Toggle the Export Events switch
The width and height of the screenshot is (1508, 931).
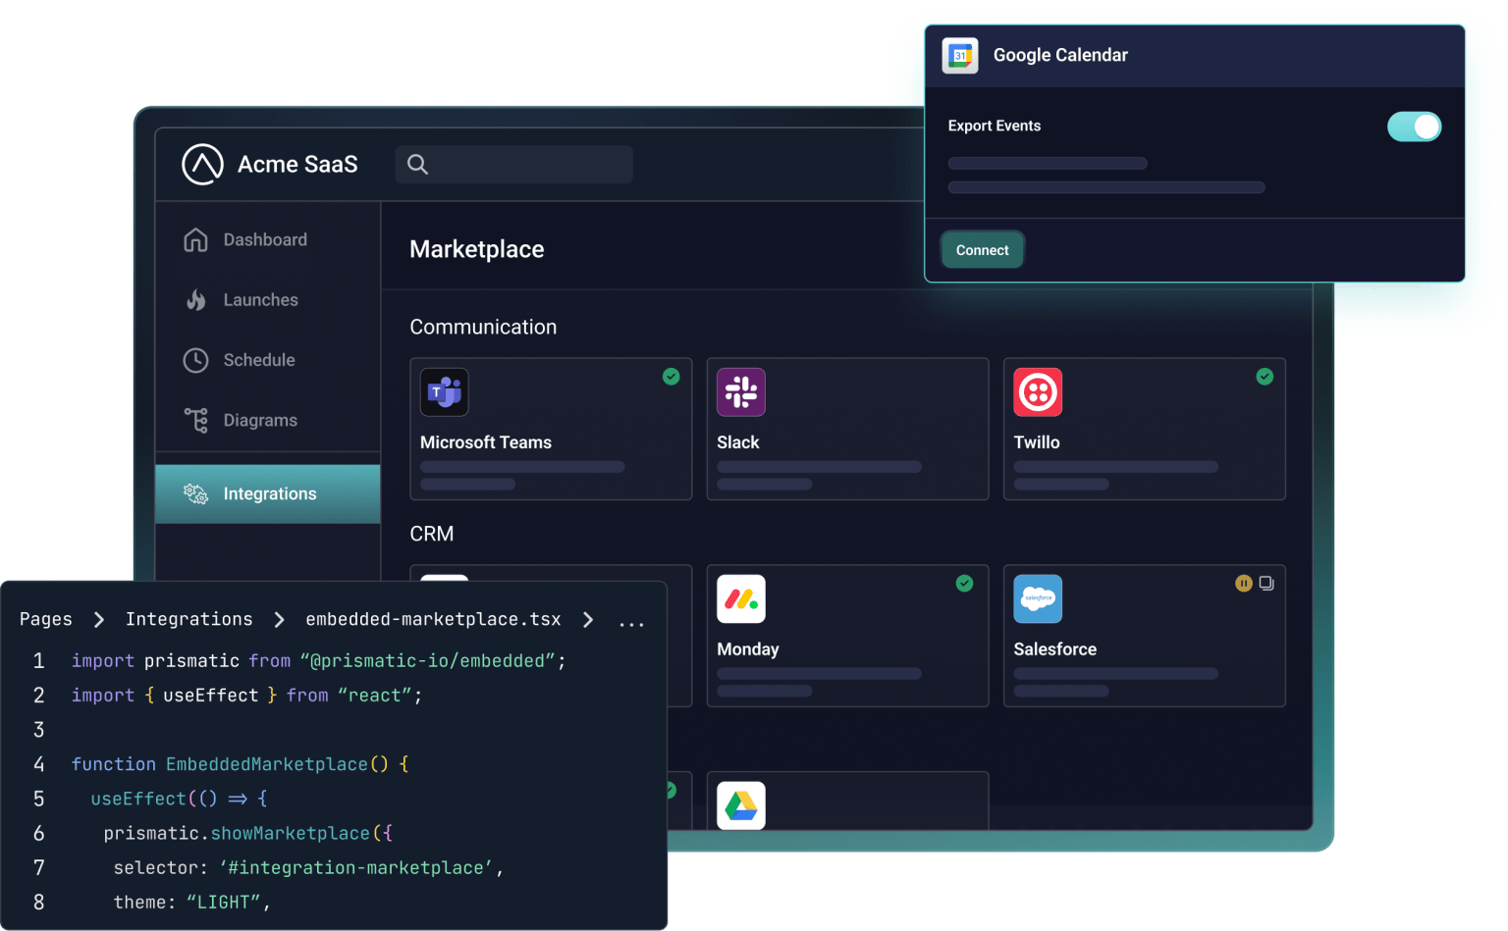[x=1414, y=127]
